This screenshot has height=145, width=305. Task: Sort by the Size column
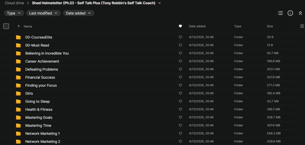[270, 26]
